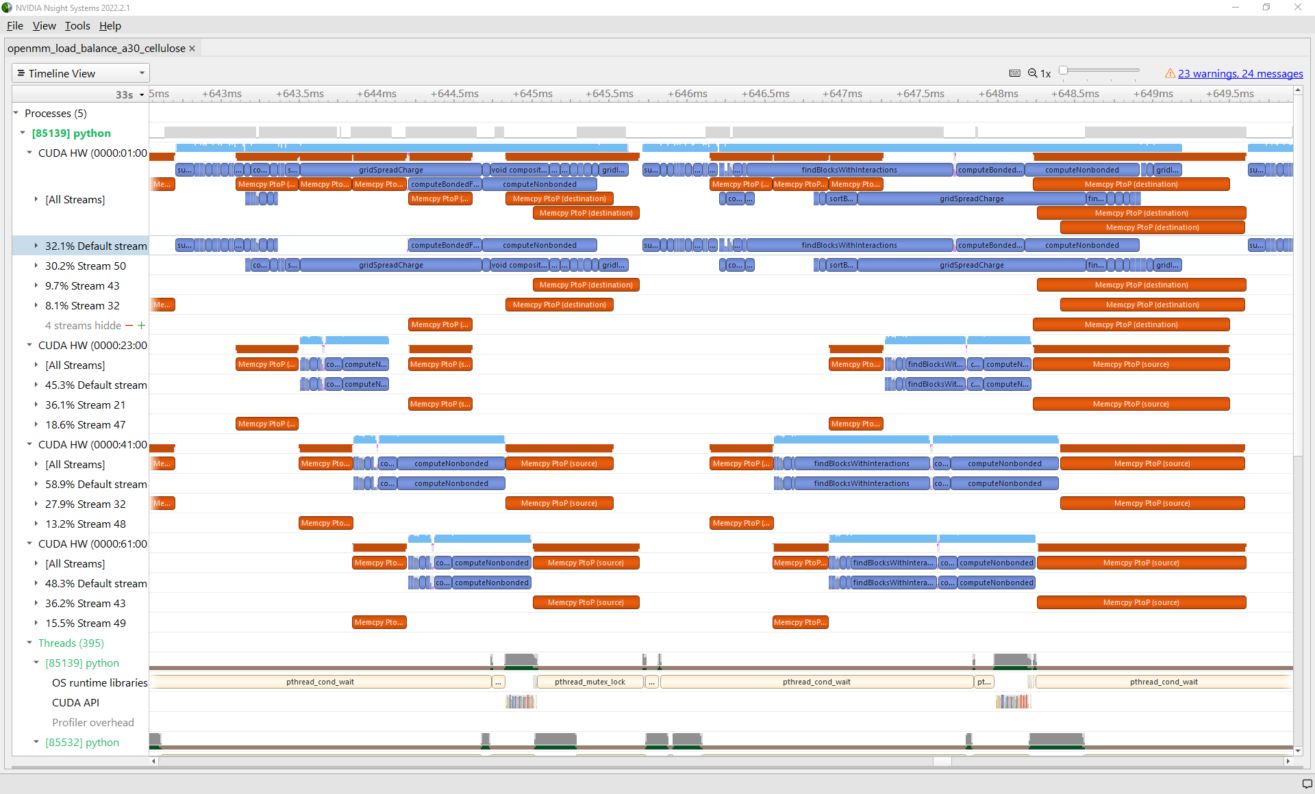The height and width of the screenshot is (794, 1315).
Task: Click the notification icon in the status bar
Action: pos(1306,784)
